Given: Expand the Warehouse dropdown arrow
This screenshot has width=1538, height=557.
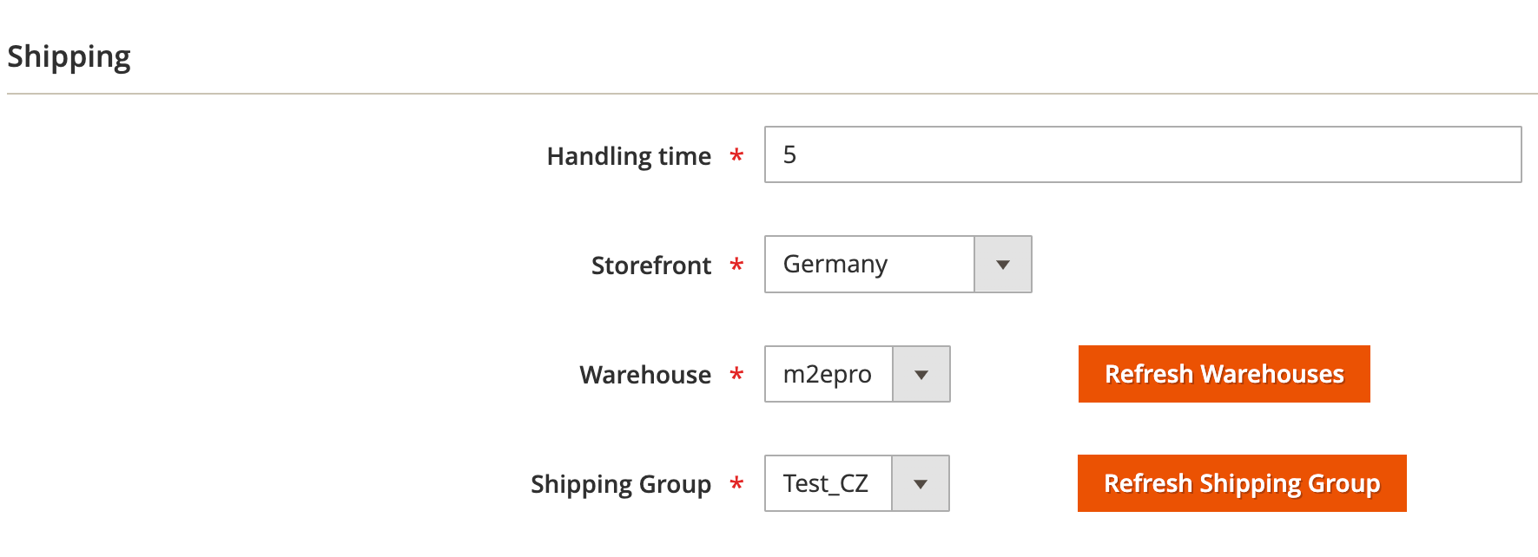Looking at the screenshot, I should point(921,374).
